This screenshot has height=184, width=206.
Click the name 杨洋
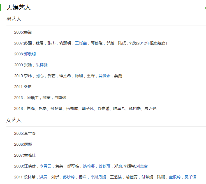(x=82, y=177)
